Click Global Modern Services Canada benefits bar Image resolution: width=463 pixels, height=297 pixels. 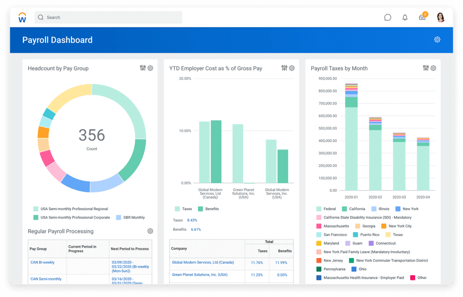pyautogui.click(x=216, y=152)
